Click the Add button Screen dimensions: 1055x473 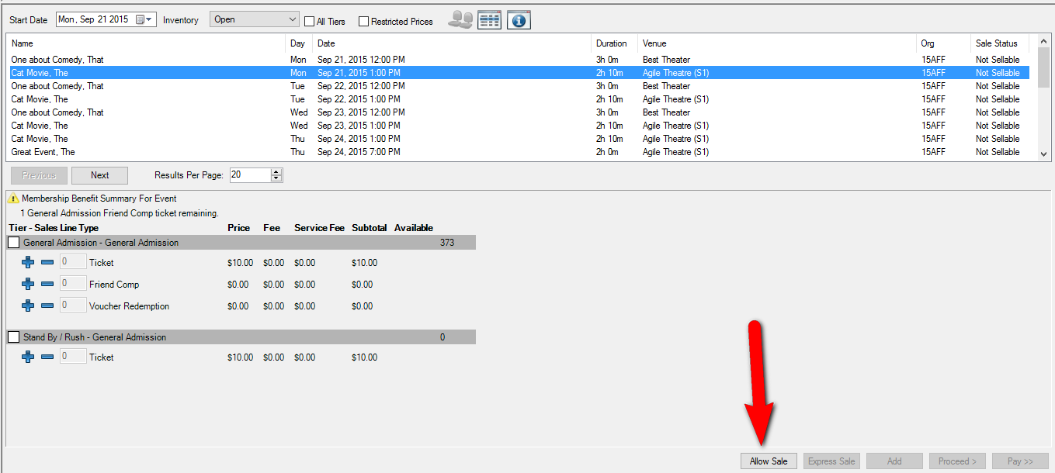tap(894, 461)
